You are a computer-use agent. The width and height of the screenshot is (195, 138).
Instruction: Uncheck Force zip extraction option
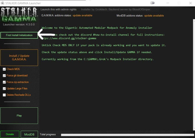pos(4,82)
